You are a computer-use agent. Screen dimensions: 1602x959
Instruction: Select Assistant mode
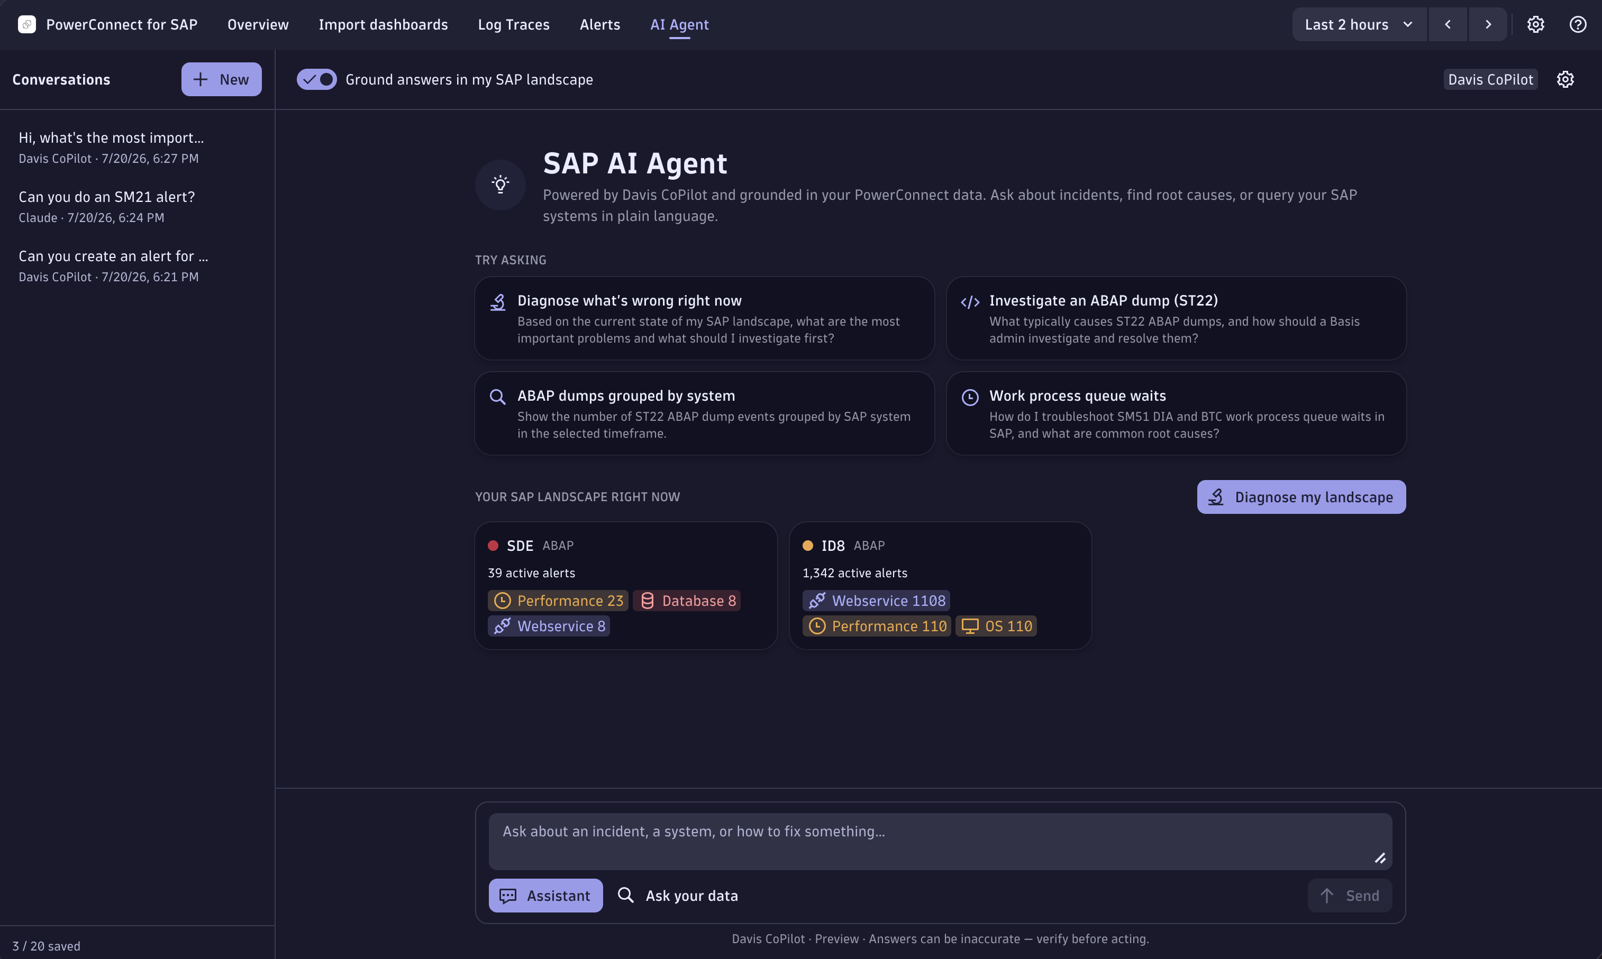coord(545,896)
